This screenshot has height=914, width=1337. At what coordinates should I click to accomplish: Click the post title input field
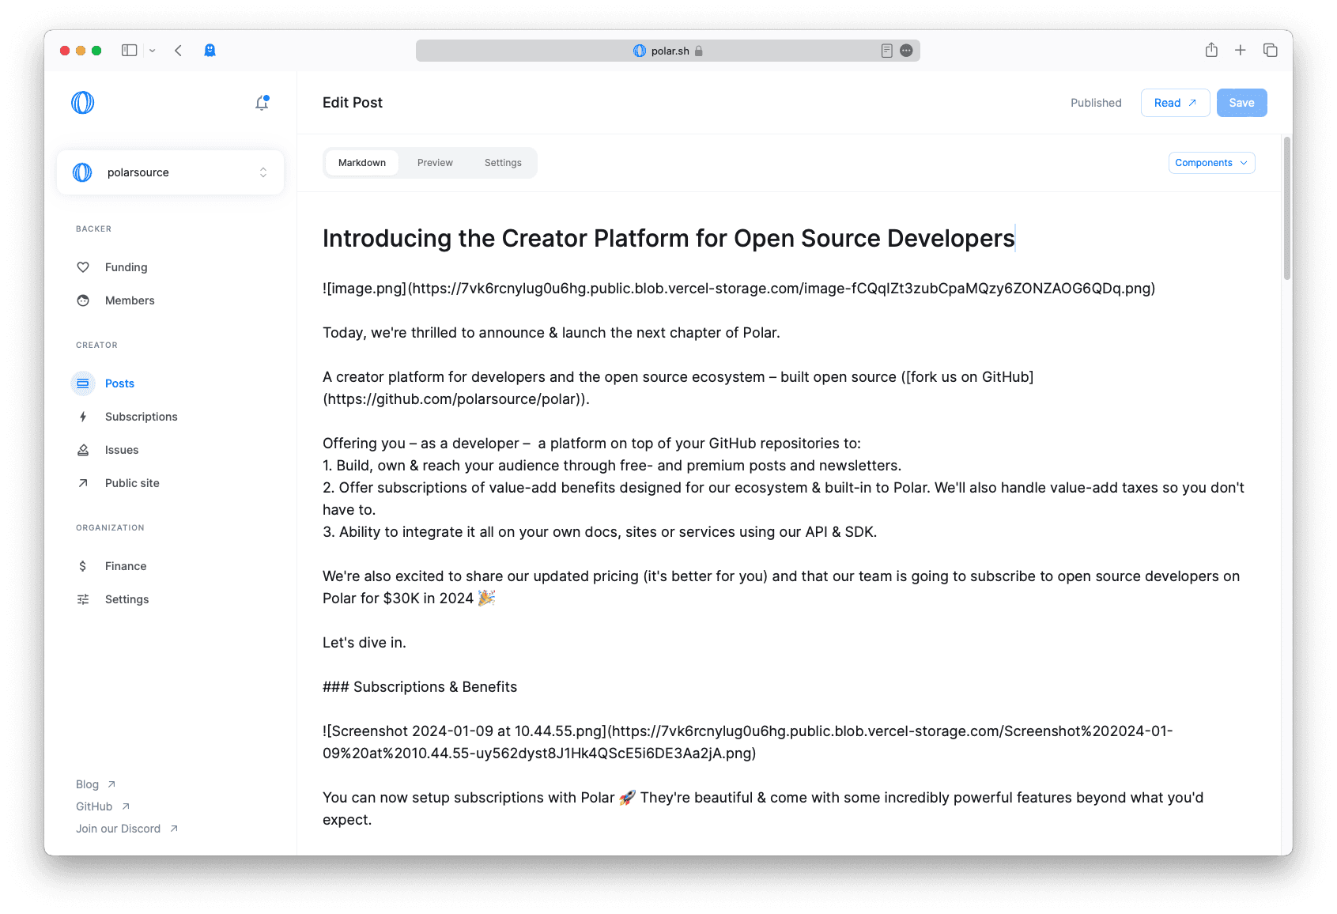pos(788,238)
